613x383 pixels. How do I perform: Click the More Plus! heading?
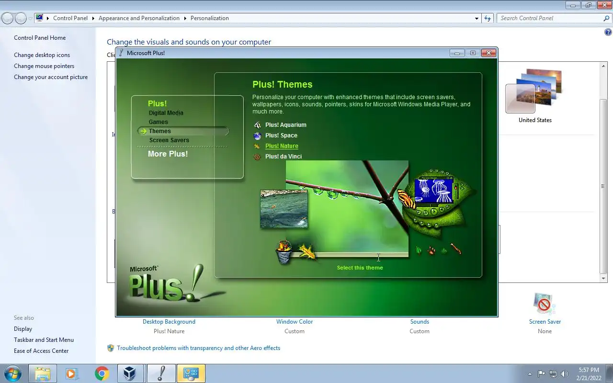(x=168, y=154)
